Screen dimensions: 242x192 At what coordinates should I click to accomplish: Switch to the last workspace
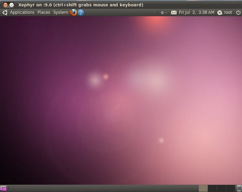click(x=230, y=188)
